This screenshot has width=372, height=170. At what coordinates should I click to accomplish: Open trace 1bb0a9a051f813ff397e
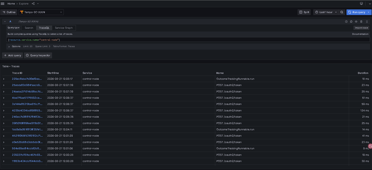[27, 130]
